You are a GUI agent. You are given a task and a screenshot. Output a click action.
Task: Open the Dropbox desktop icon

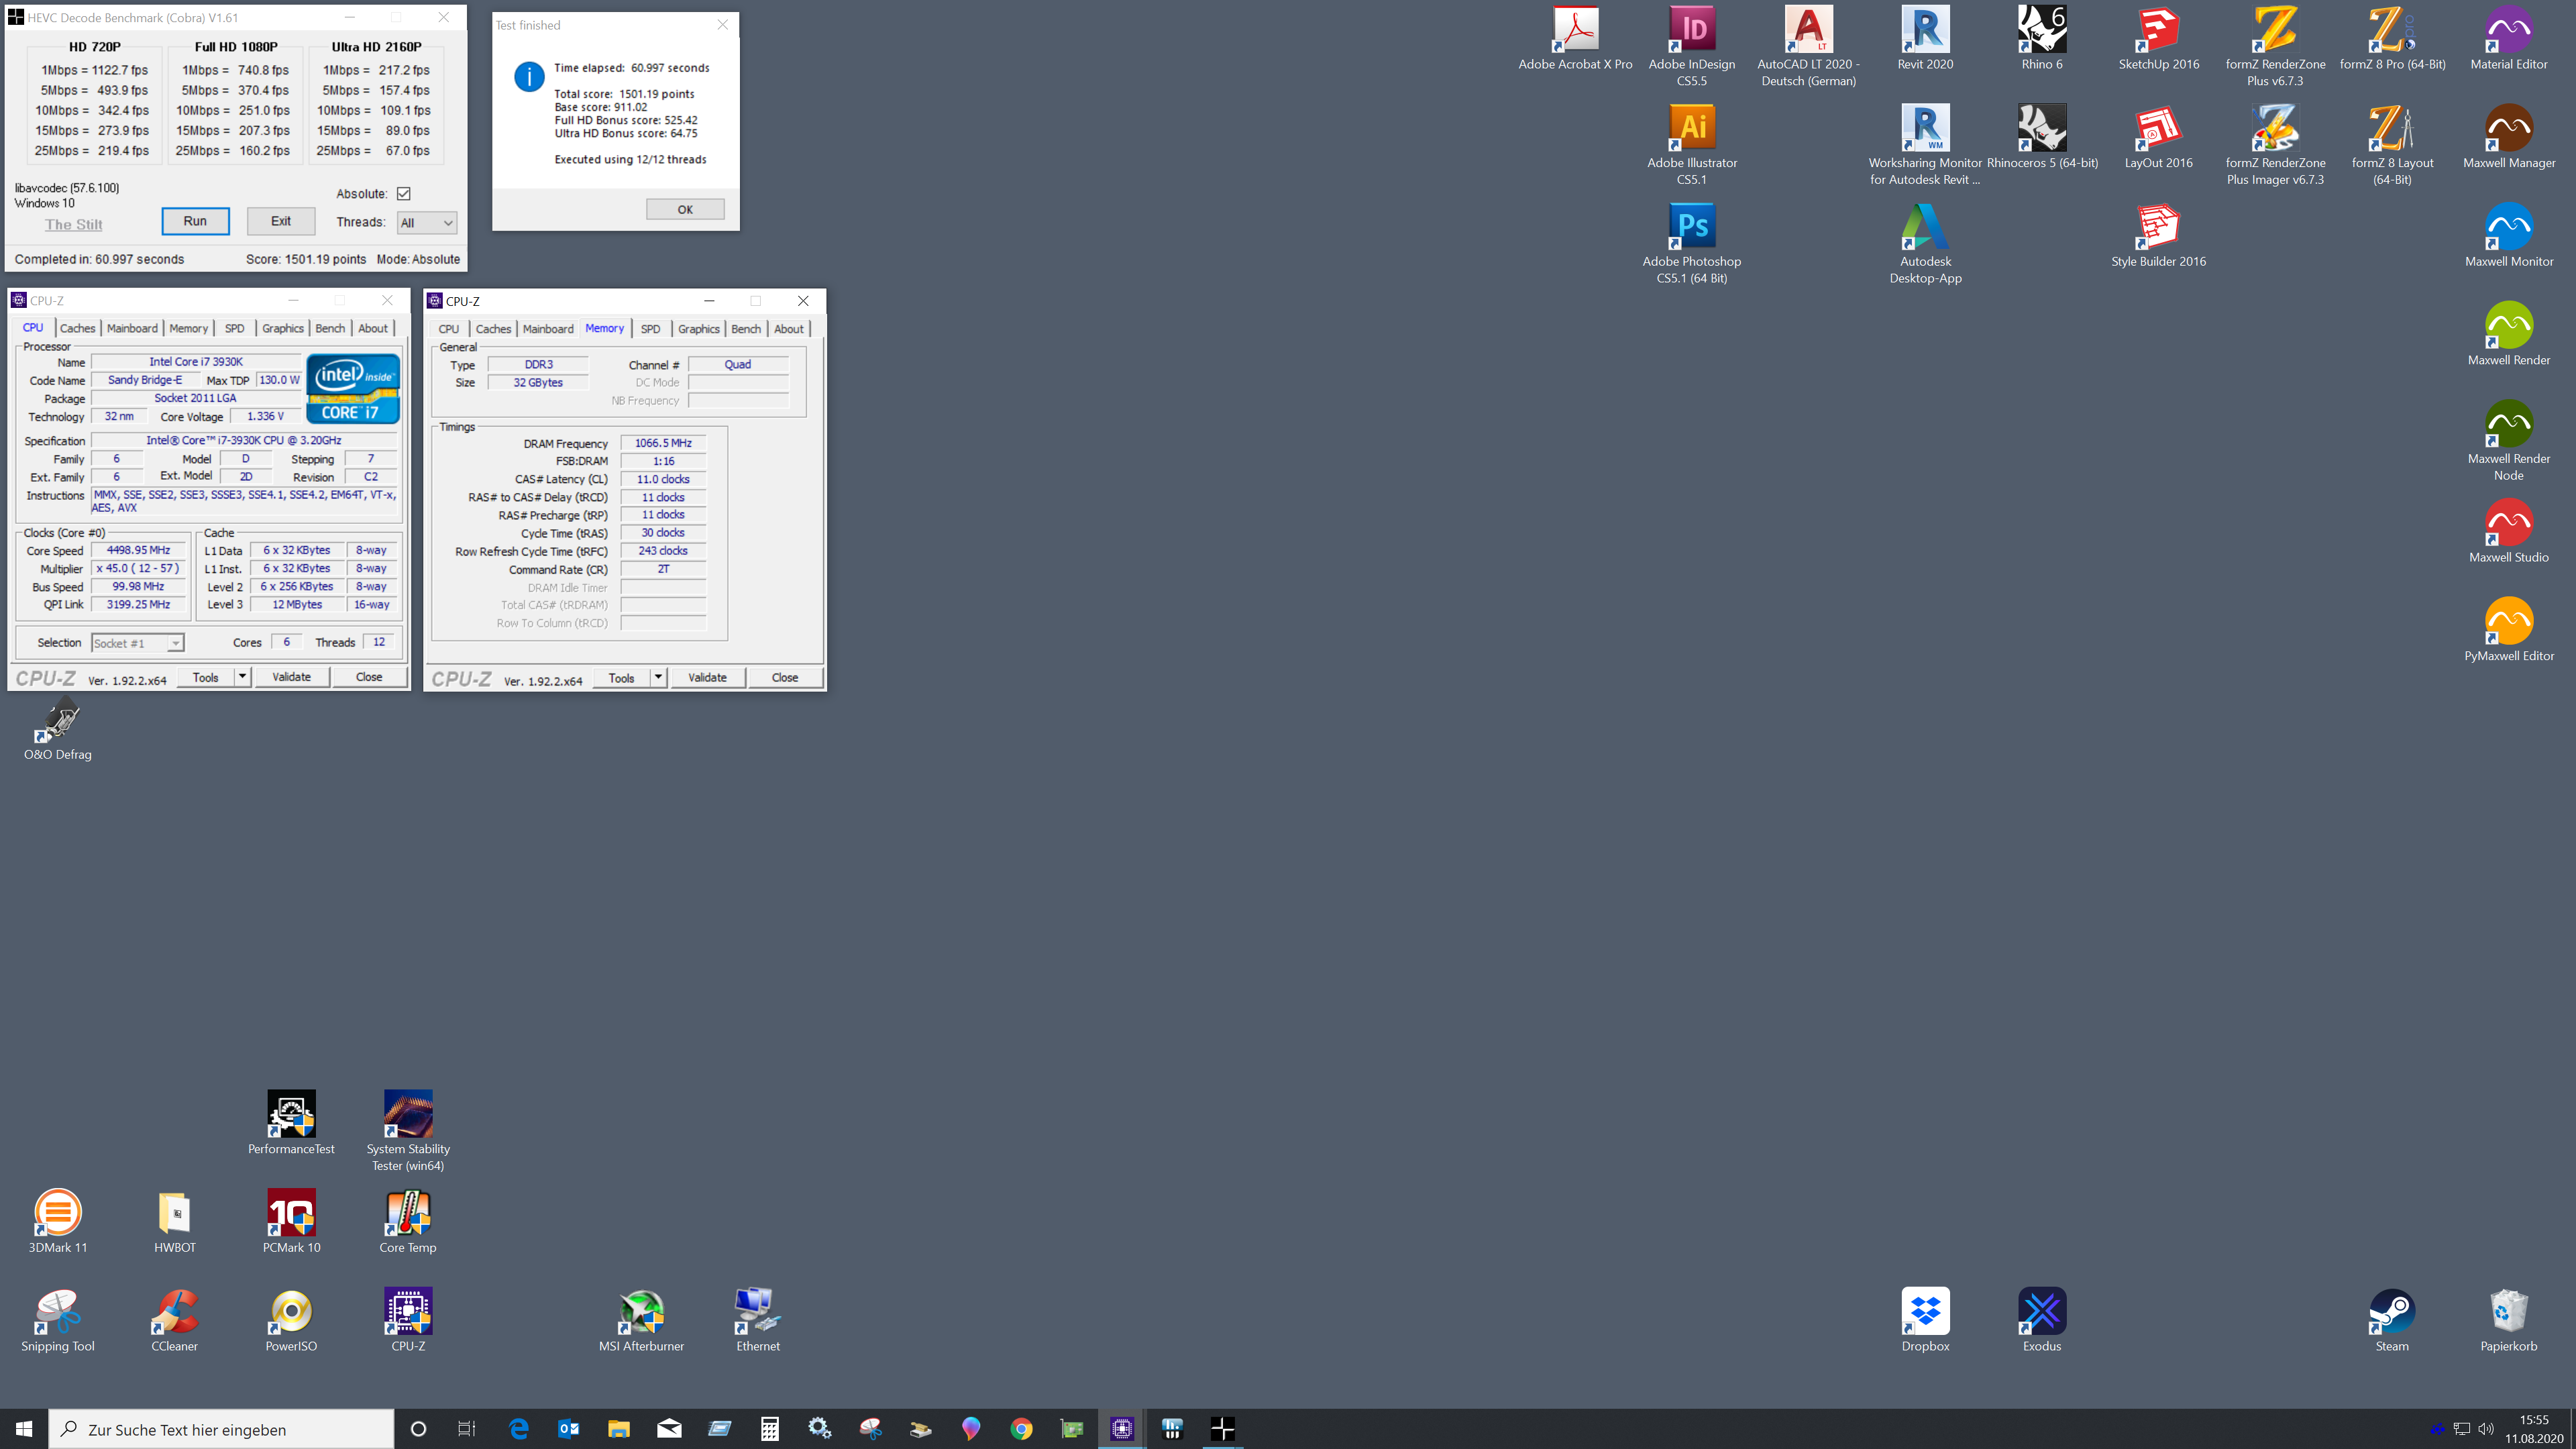click(x=1925, y=1320)
